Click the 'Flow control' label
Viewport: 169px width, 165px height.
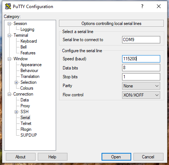73,95
